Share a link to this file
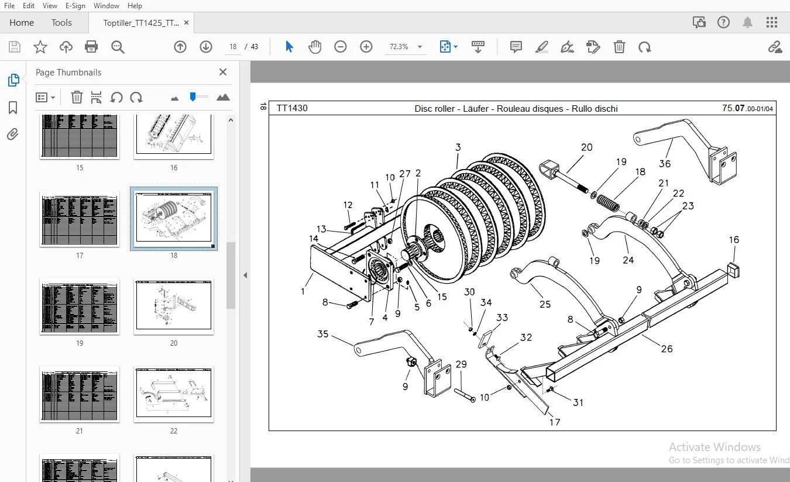The width and height of the screenshot is (790, 482). point(775,47)
